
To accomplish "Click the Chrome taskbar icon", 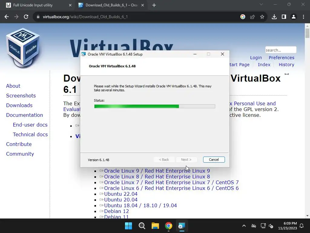I will (x=168, y=226).
